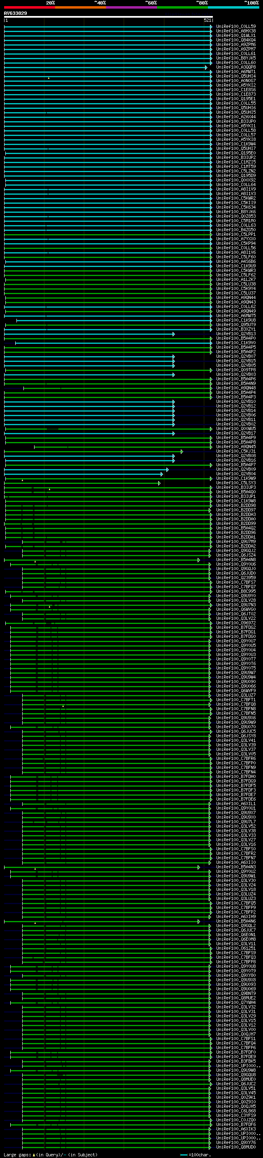Select the UniRef100_Q195E1 entry
Viewport: 263px width, 1158px height.
(x=235, y=99)
